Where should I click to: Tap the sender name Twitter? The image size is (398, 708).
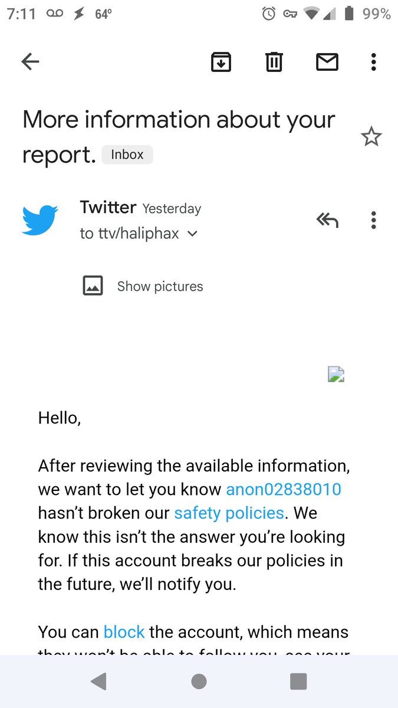tap(108, 207)
